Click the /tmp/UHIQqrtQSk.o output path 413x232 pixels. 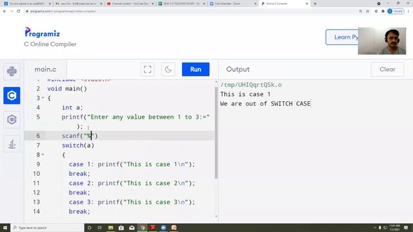coord(251,84)
